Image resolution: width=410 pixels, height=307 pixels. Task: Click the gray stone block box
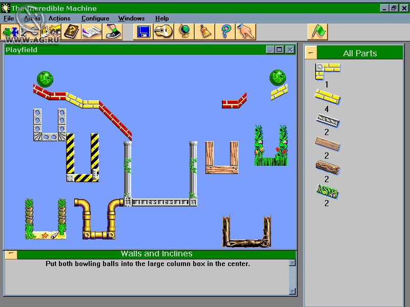[x=50, y=125]
